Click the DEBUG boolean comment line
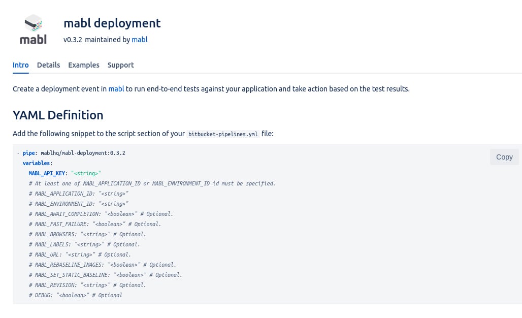 coord(76,295)
